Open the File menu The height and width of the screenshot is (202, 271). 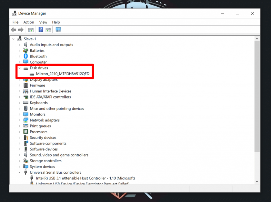(15, 22)
